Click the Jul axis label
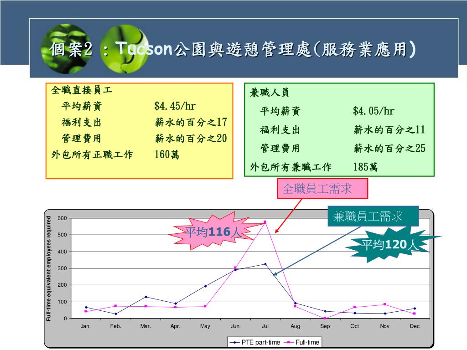Screen dimensions: 467x350 tap(265, 326)
